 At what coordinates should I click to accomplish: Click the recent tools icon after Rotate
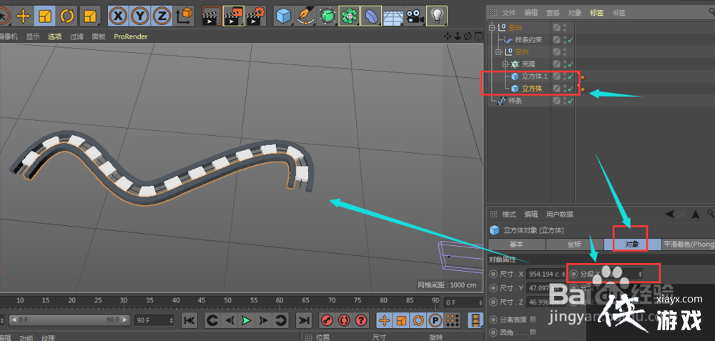pyautogui.click(x=91, y=16)
